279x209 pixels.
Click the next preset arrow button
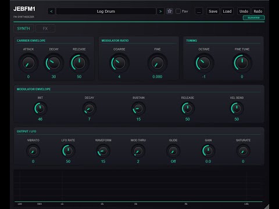160,12
